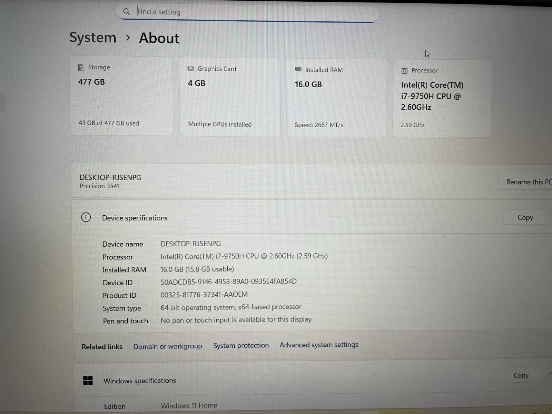Click the Device specifications info icon
552x414 pixels.
tap(86, 217)
